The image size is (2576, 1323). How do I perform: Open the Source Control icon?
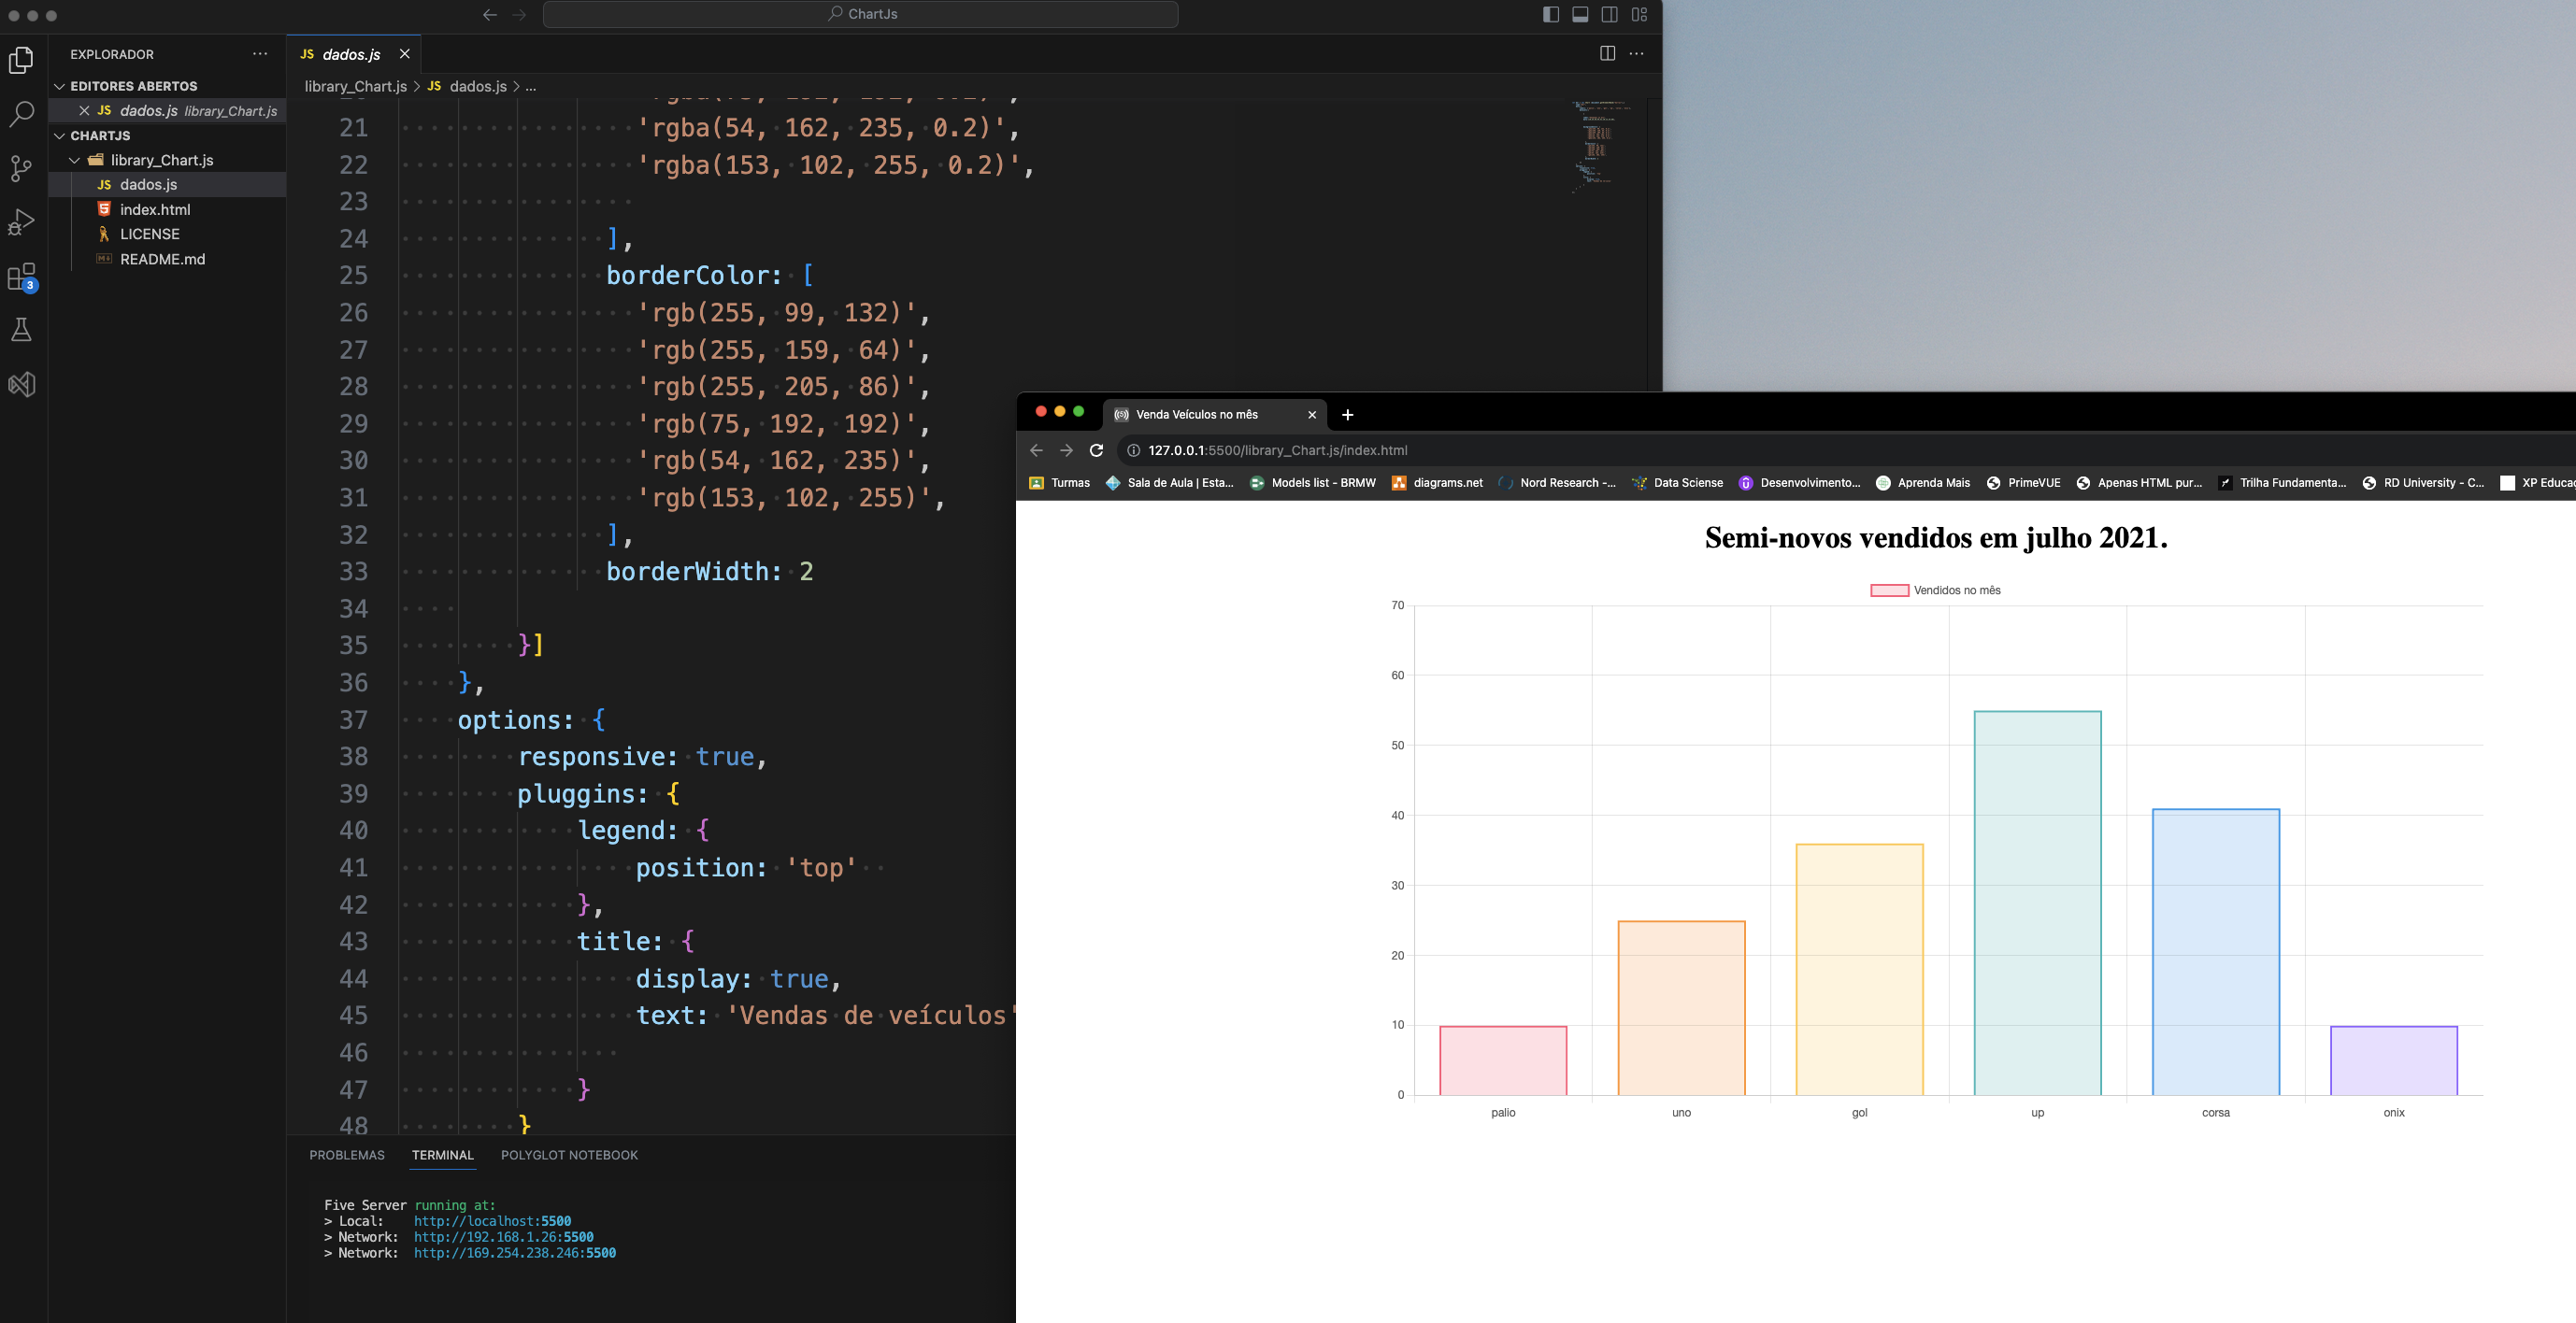(x=21, y=168)
